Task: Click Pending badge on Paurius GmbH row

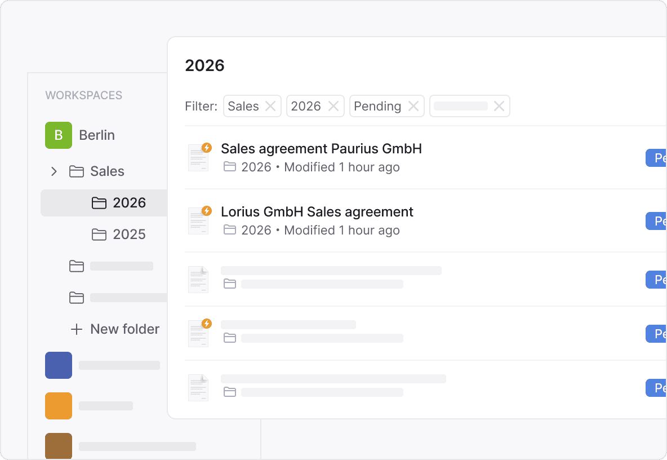Action: point(656,158)
